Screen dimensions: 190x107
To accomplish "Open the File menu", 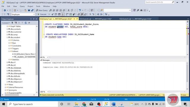I will pyautogui.click(x=3, y=6).
